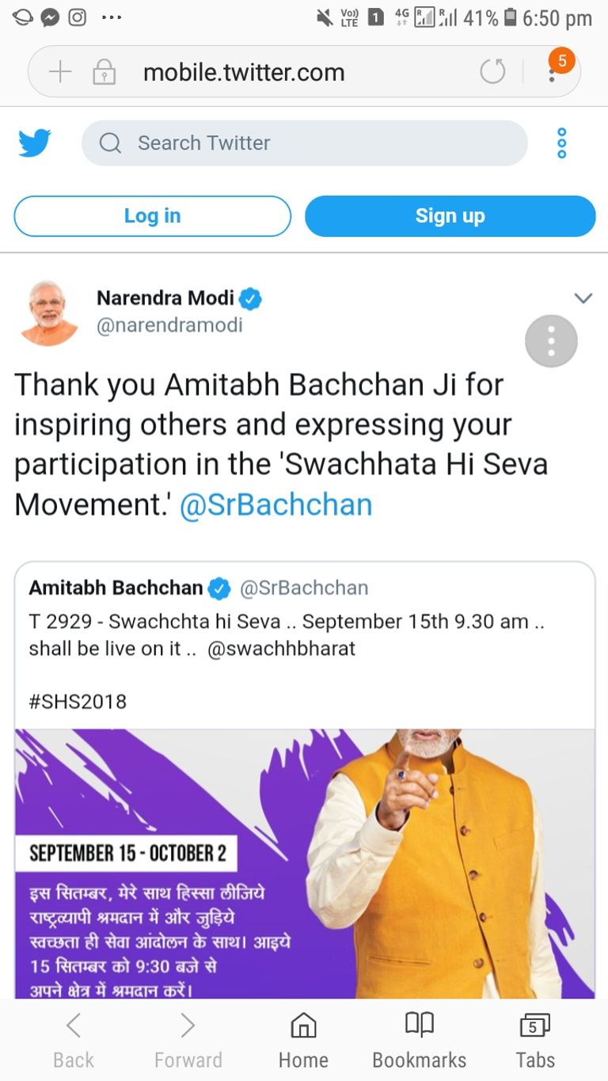Go to browser Home
This screenshot has width=608, height=1081.
coord(303,1040)
